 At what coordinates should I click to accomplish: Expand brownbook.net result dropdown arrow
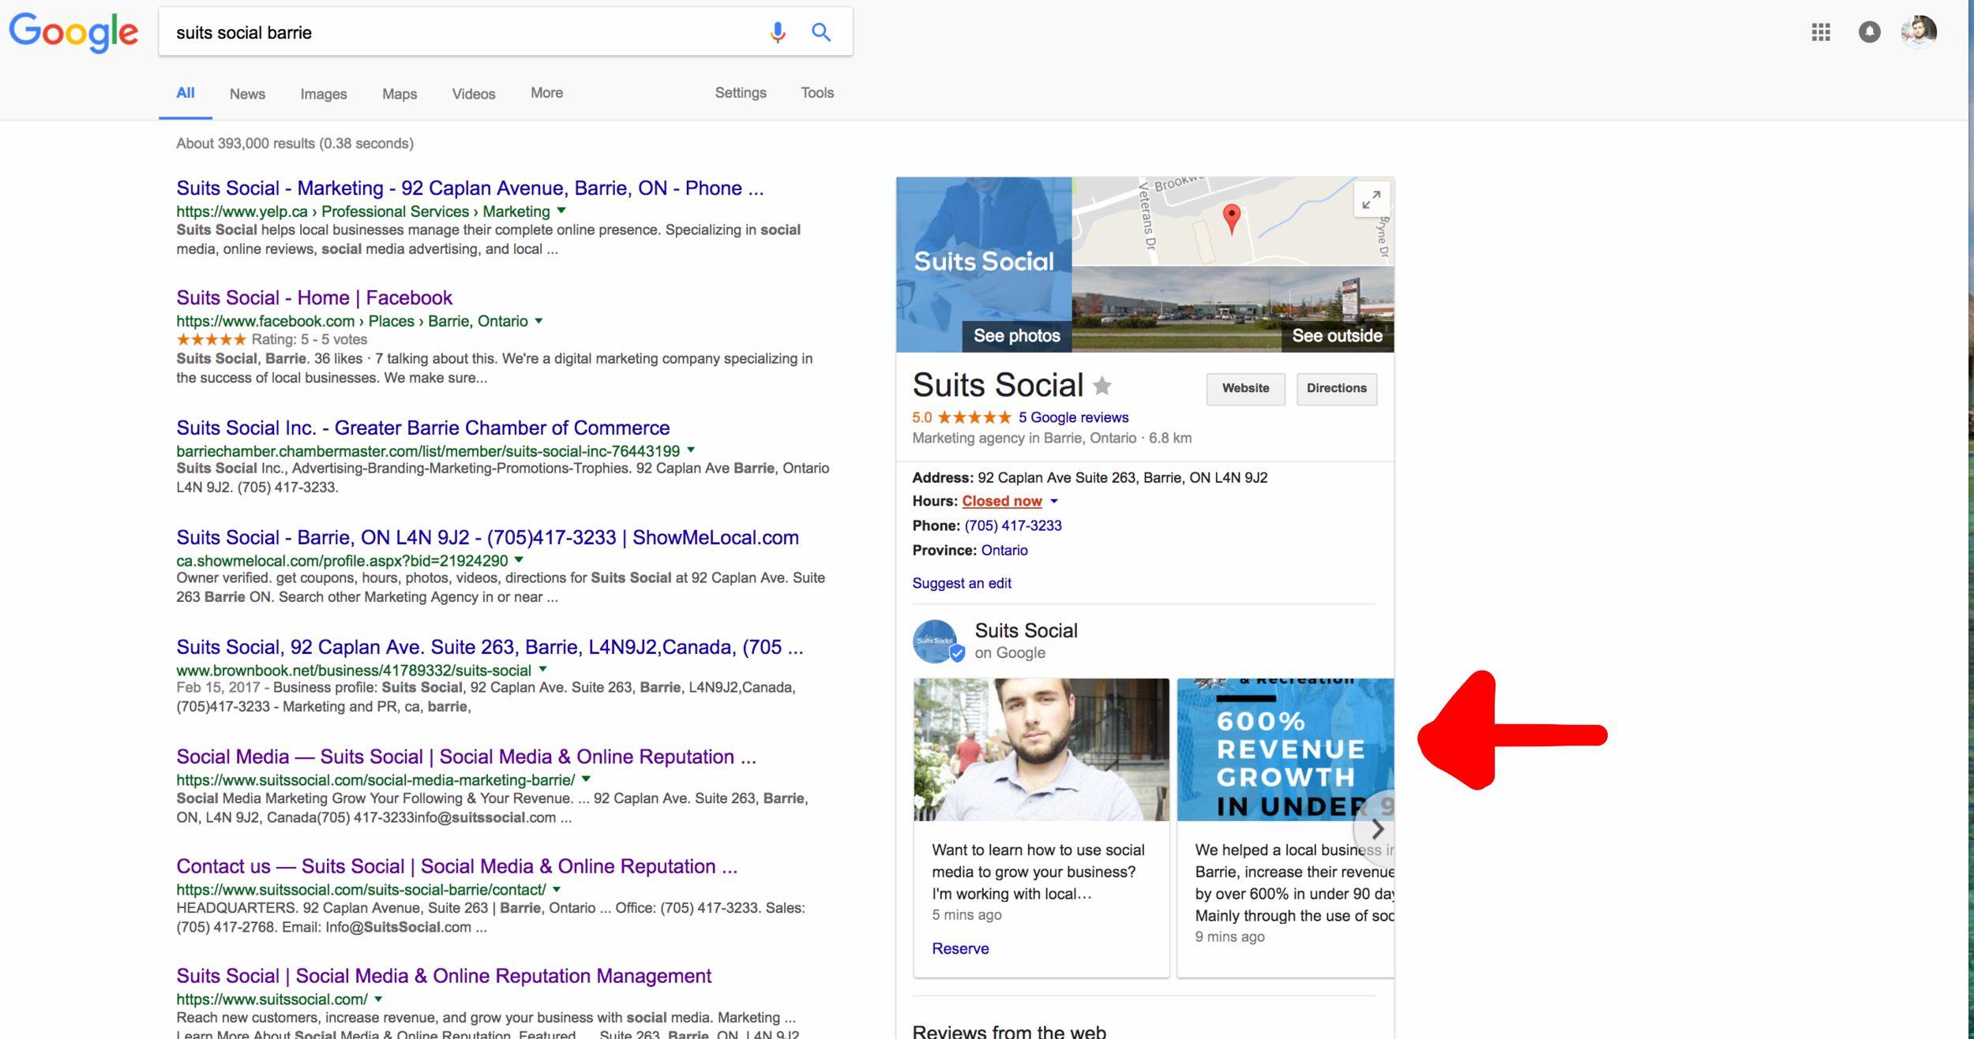click(542, 670)
